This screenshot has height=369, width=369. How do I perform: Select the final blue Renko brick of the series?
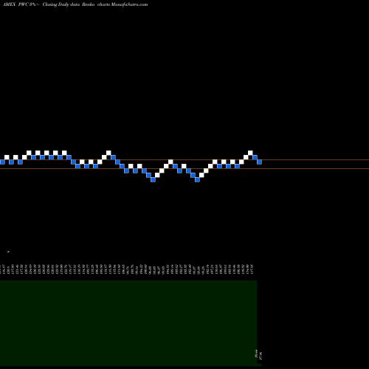click(259, 162)
